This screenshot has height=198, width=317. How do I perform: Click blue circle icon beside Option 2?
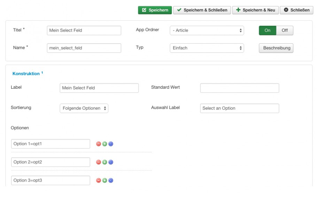111,162
